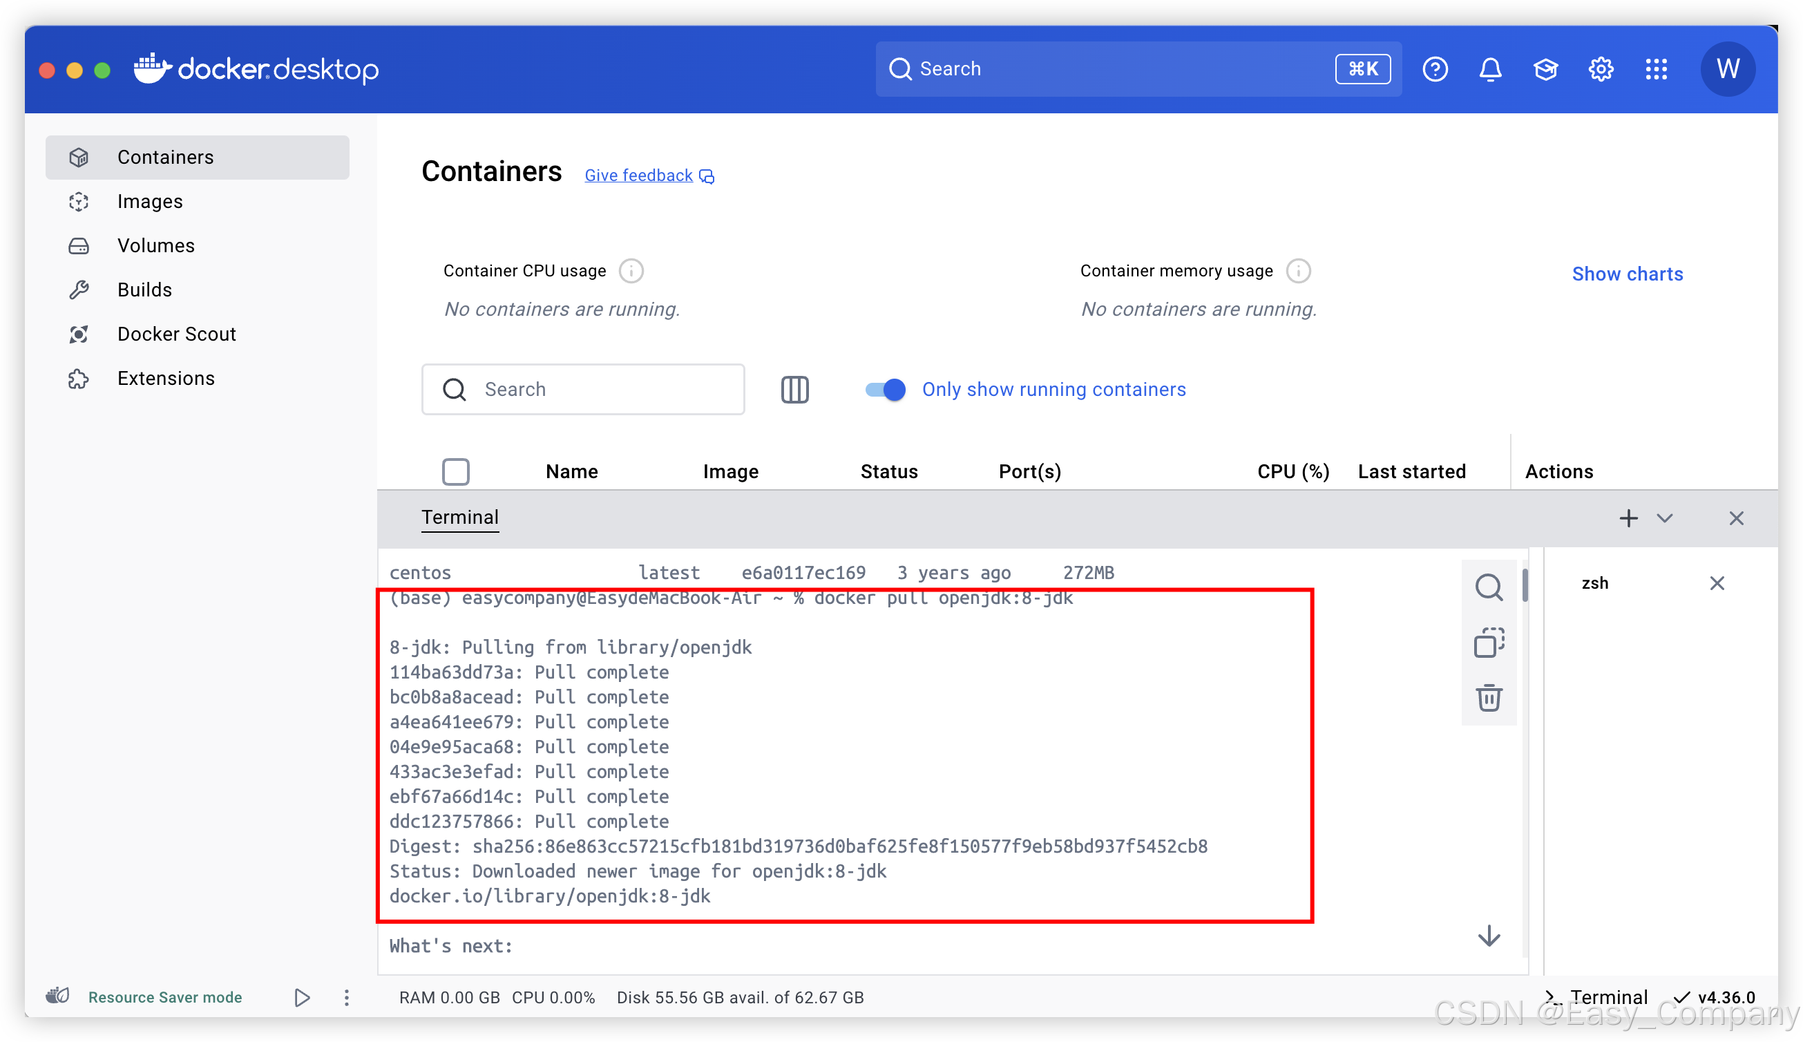Screen dimensions: 1803x1042
Task: Tick the select-all containers checkbox
Action: tap(455, 472)
